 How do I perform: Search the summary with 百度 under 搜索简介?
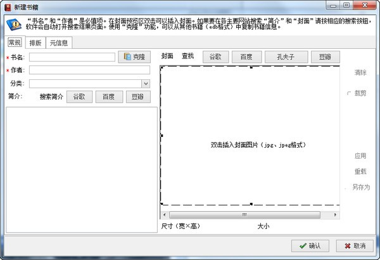click(x=109, y=96)
